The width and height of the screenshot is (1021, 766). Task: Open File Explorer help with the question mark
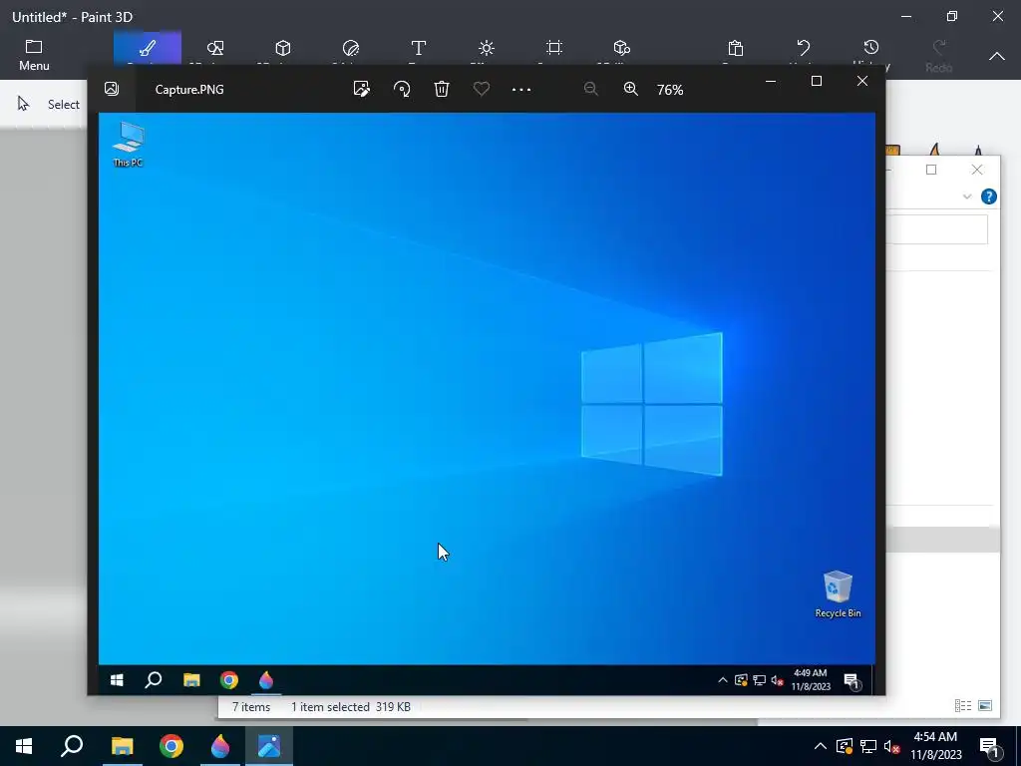(x=988, y=196)
